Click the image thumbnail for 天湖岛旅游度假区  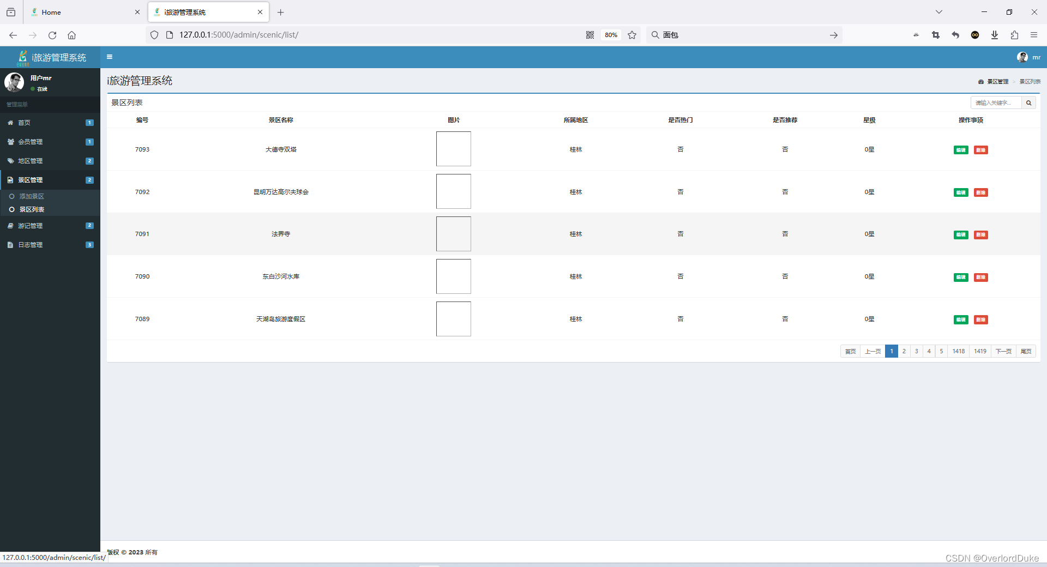pyautogui.click(x=454, y=319)
